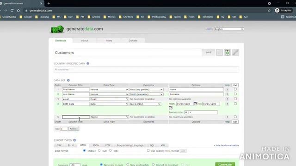This screenshot has width=296, height=166.
Task: Select the Programming Language export tab
Action: (130, 145)
